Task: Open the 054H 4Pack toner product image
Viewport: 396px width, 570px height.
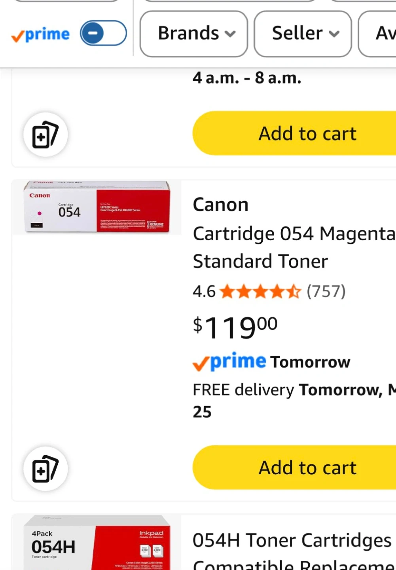Action: 97,543
